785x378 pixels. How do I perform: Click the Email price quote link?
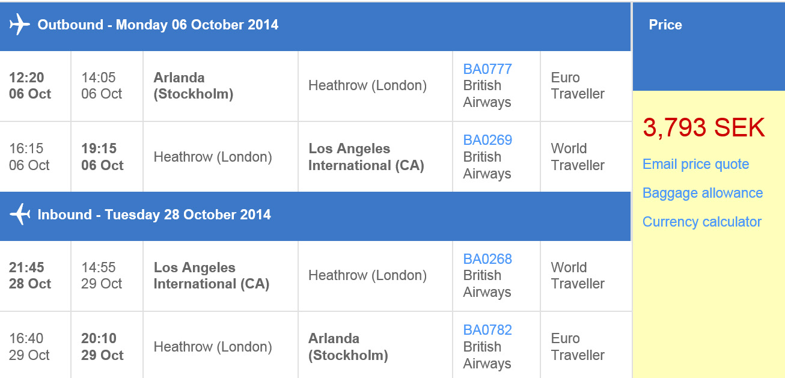tap(695, 164)
